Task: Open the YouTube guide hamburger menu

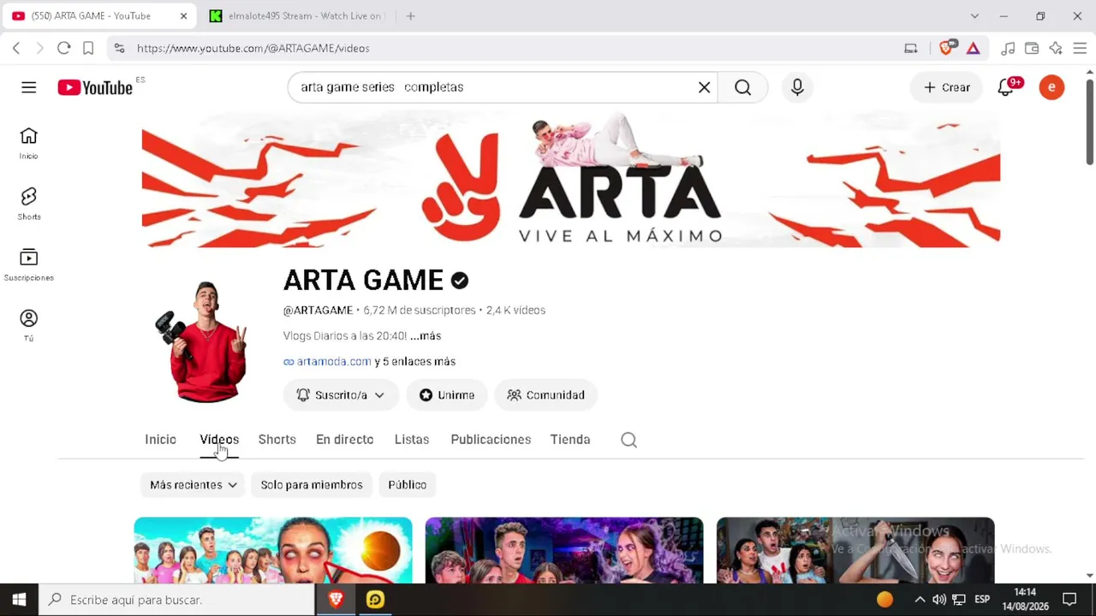Action: (29, 87)
